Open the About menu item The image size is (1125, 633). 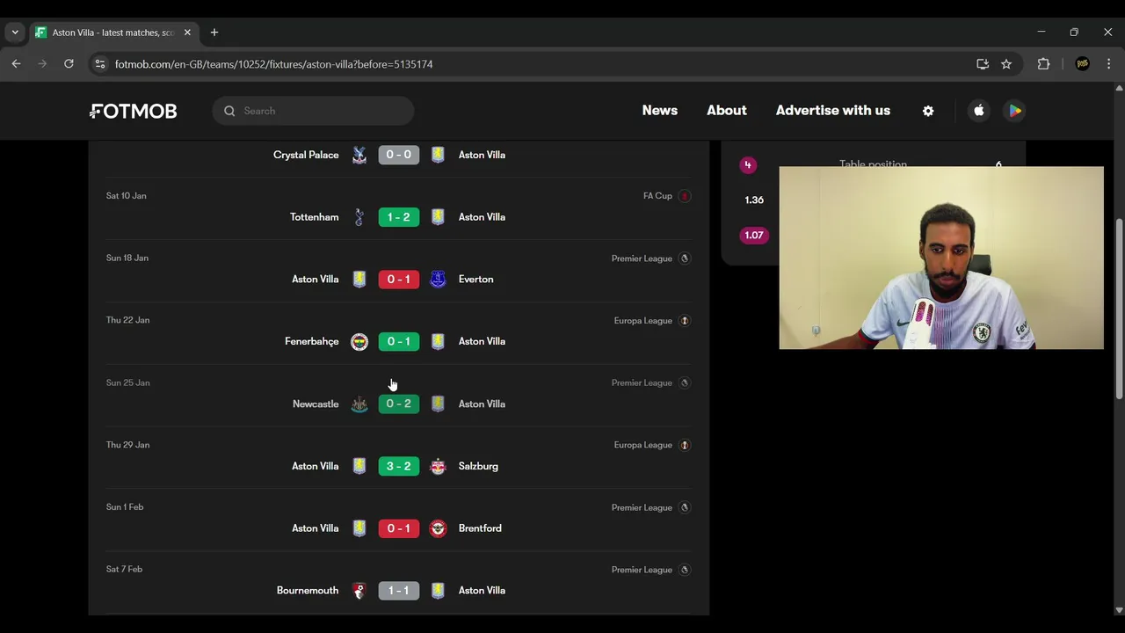(727, 111)
